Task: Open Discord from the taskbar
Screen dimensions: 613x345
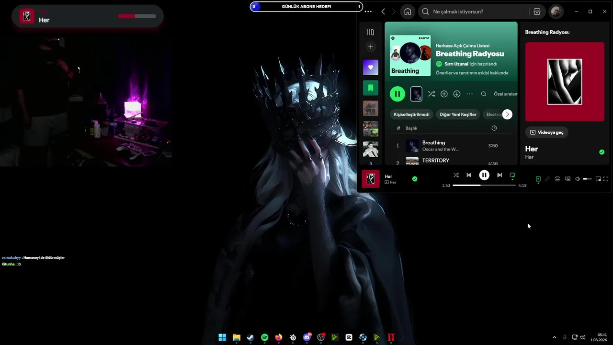Action: pyautogui.click(x=307, y=337)
